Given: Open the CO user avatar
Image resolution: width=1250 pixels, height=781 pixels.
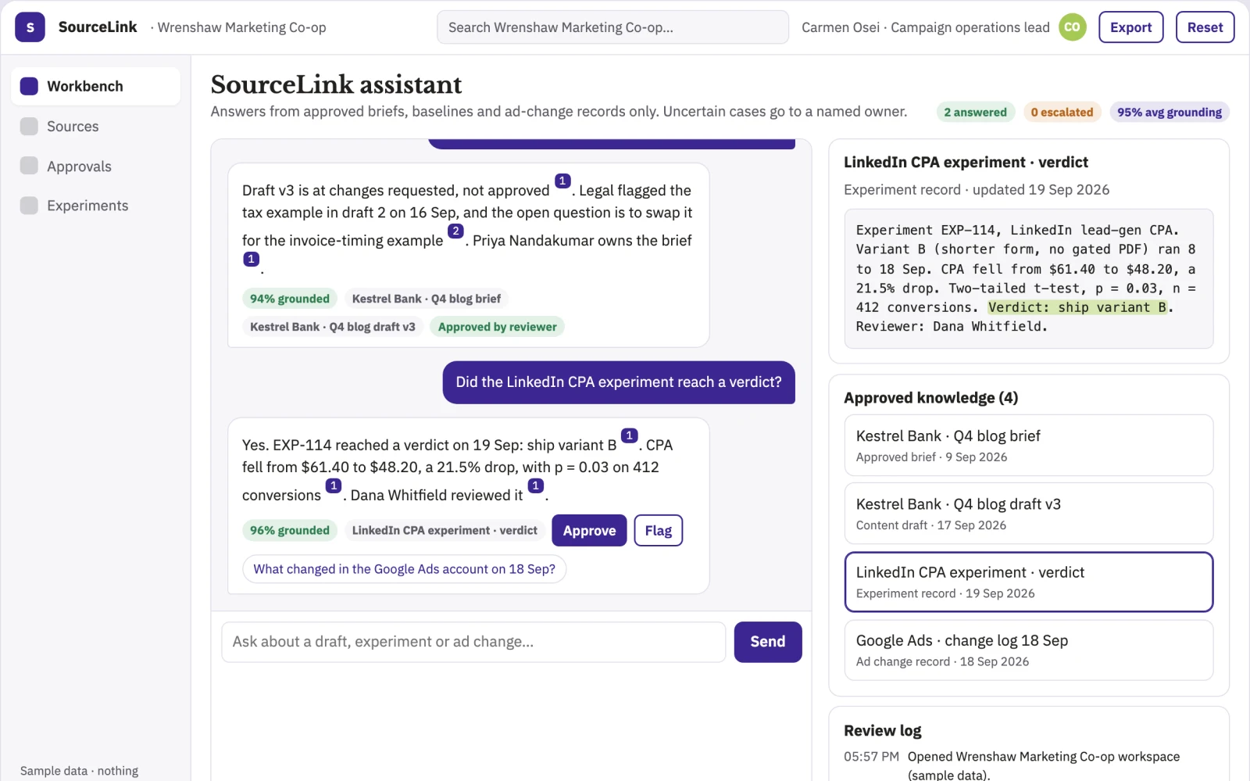Looking at the screenshot, I should click(1073, 27).
